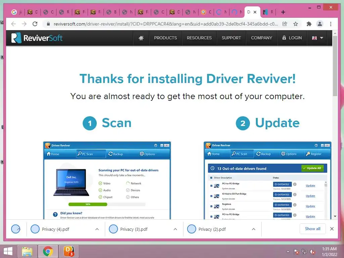Click OUTDATED badge of first PCI-to-PCI Bridge

click(x=282, y=184)
